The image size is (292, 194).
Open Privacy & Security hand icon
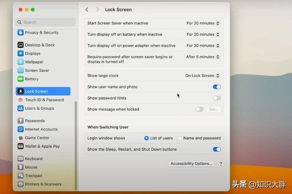[x=21, y=32]
